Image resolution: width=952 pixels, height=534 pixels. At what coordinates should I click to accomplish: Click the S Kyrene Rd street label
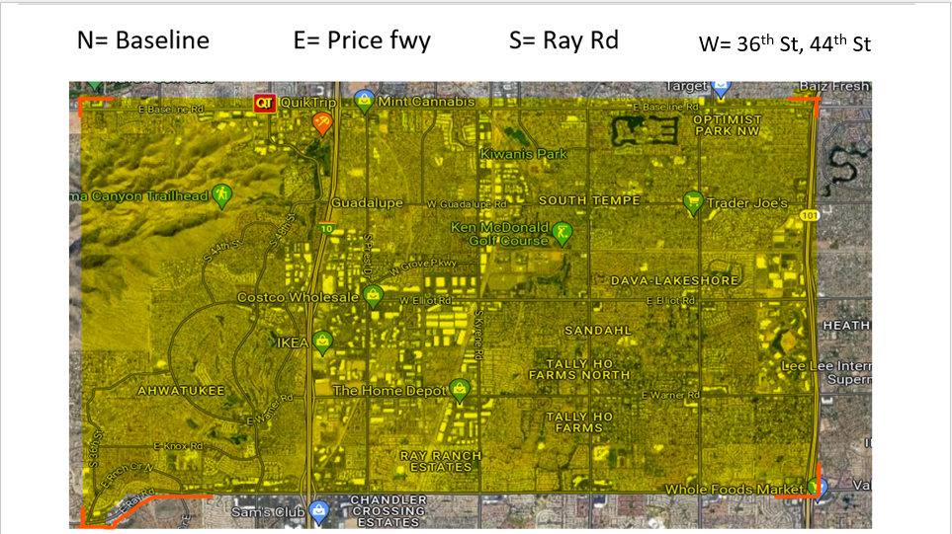(477, 336)
